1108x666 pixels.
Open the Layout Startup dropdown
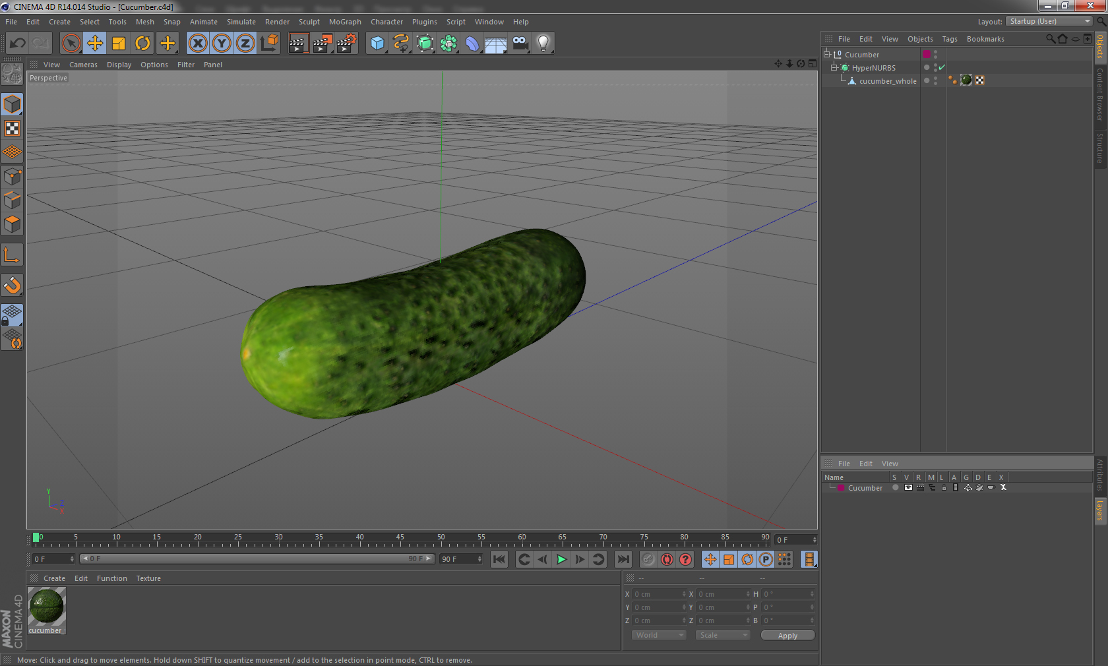click(1050, 21)
